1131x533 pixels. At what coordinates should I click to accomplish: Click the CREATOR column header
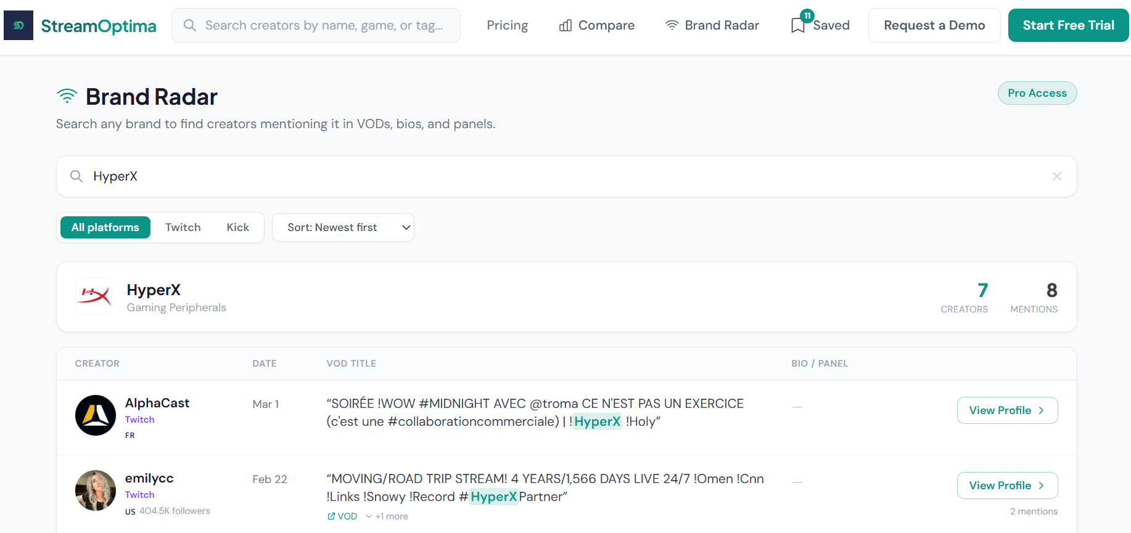click(x=97, y=364)
